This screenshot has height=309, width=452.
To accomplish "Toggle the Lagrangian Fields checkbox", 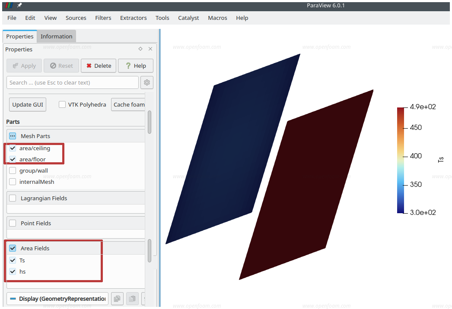I will pyautogui.click(x=13, y=198).
